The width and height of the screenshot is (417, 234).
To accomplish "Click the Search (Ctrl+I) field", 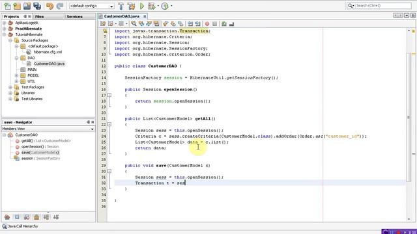I will tap(383, 6).
